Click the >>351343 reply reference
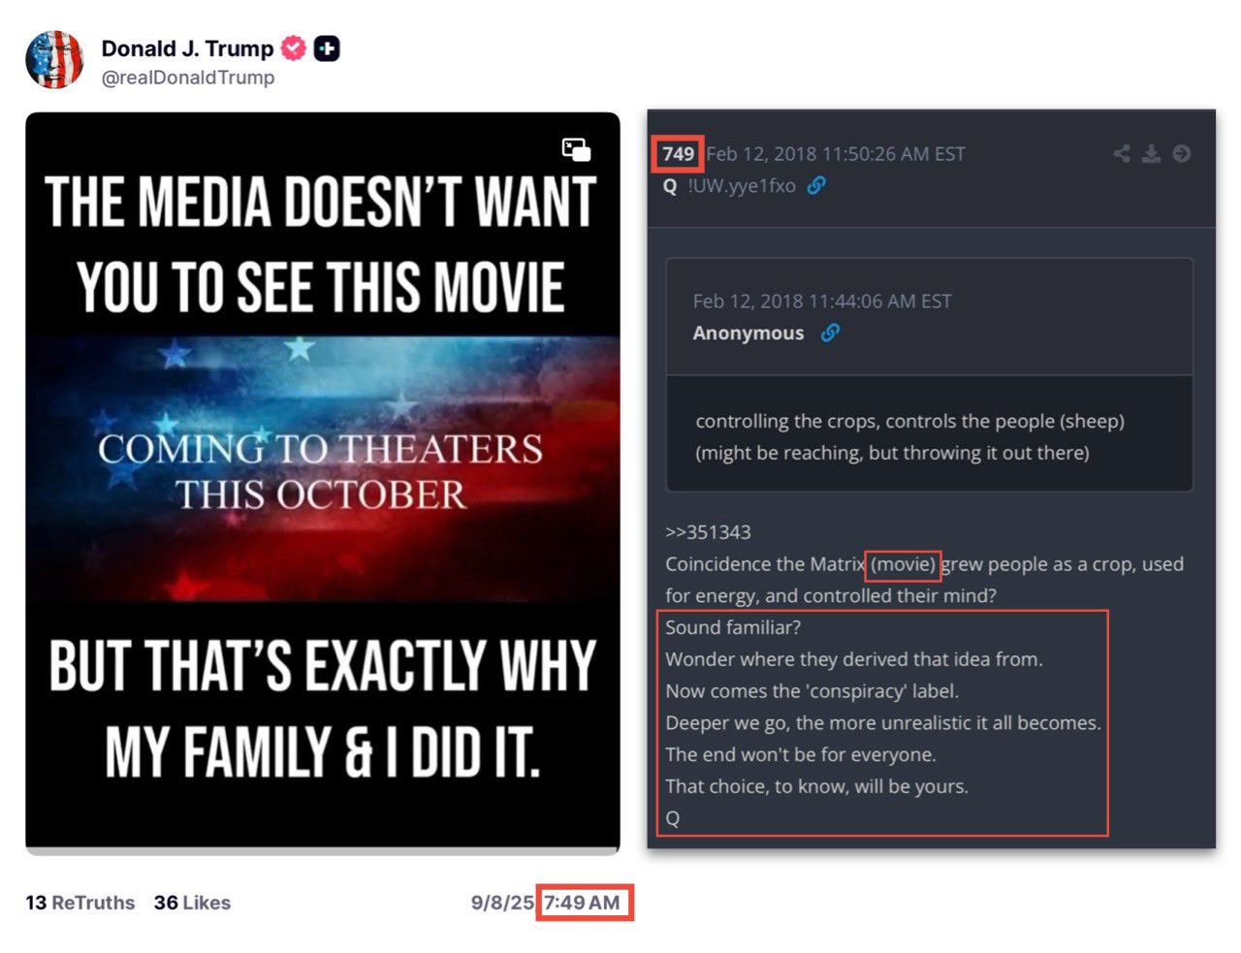 pos(708,532)
